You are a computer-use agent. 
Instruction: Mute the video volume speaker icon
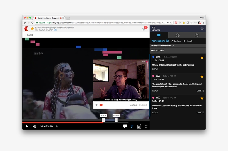34,126
